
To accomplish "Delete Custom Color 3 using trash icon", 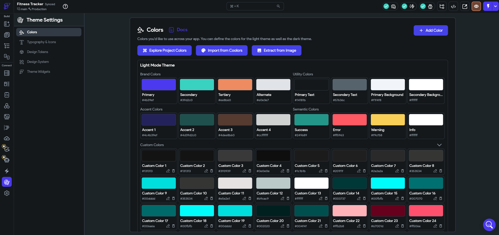I will (x=250, y=171).
